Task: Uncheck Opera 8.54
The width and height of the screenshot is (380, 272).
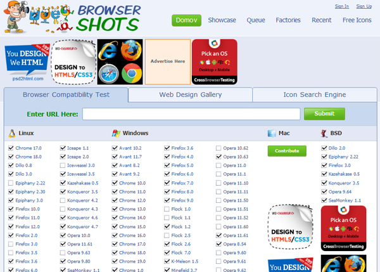Action: 218,244
